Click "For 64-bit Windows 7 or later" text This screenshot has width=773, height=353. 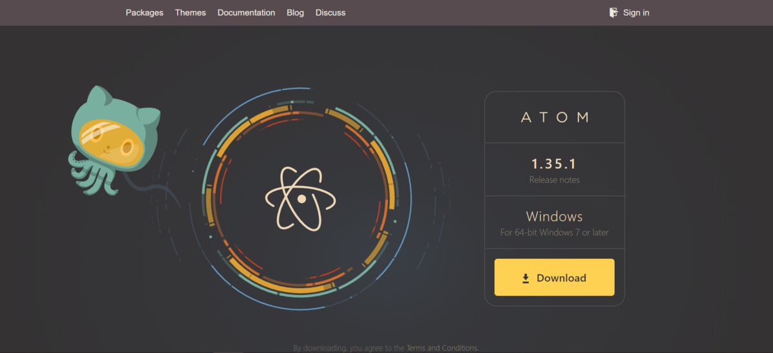[x=555, y=233]
